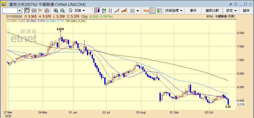254x118 pixels.
Task: Click the 8.078 high price marker
Action: coord(60,29)
